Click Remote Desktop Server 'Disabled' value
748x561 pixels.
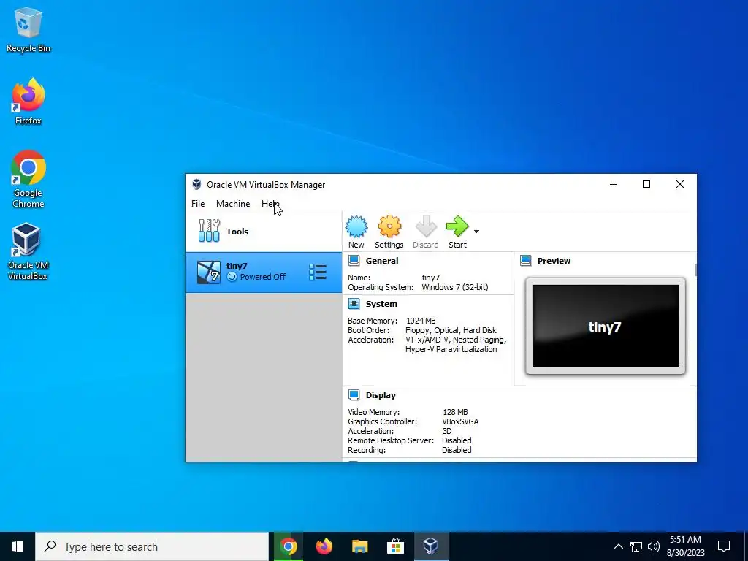click(457, 440)
